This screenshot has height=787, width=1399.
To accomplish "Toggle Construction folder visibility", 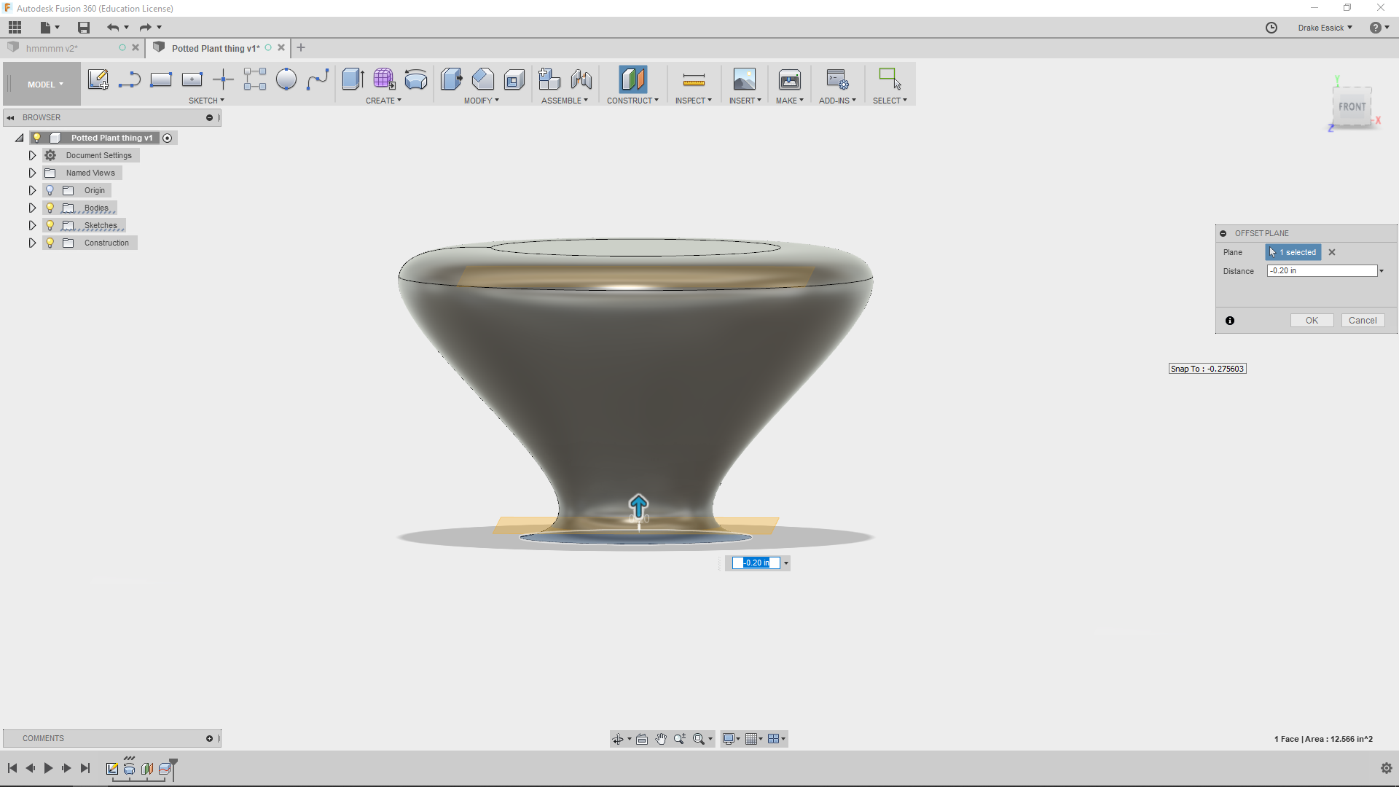I will (x=50, y=242).
